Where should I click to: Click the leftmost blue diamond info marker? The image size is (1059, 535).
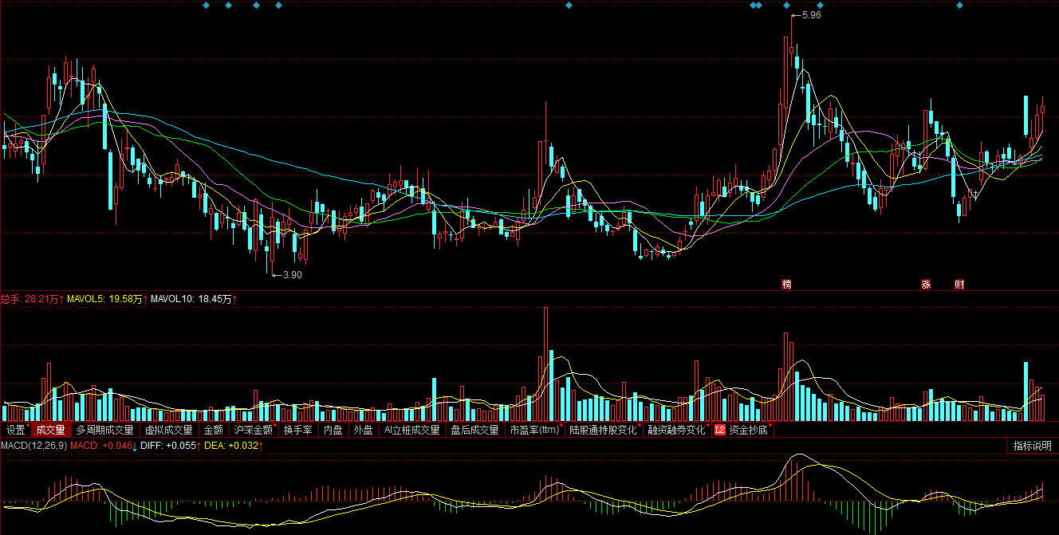click(206, 6)
